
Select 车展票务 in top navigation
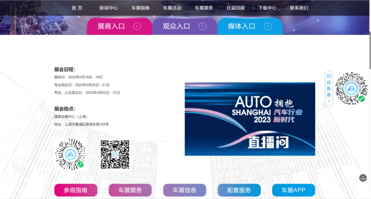coord(204,8)
